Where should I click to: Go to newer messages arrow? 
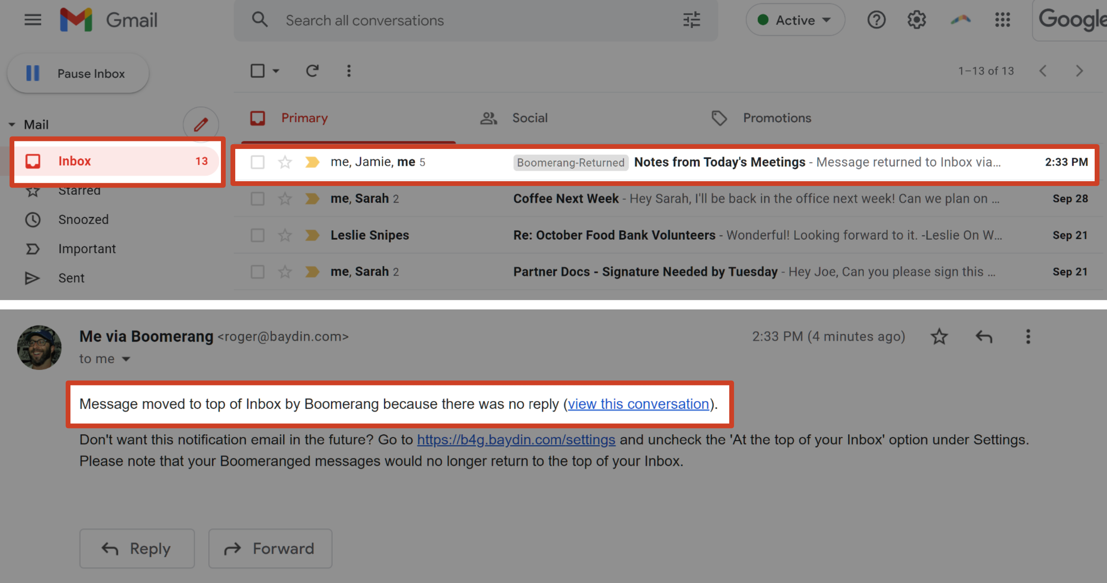click(1043, 70)
